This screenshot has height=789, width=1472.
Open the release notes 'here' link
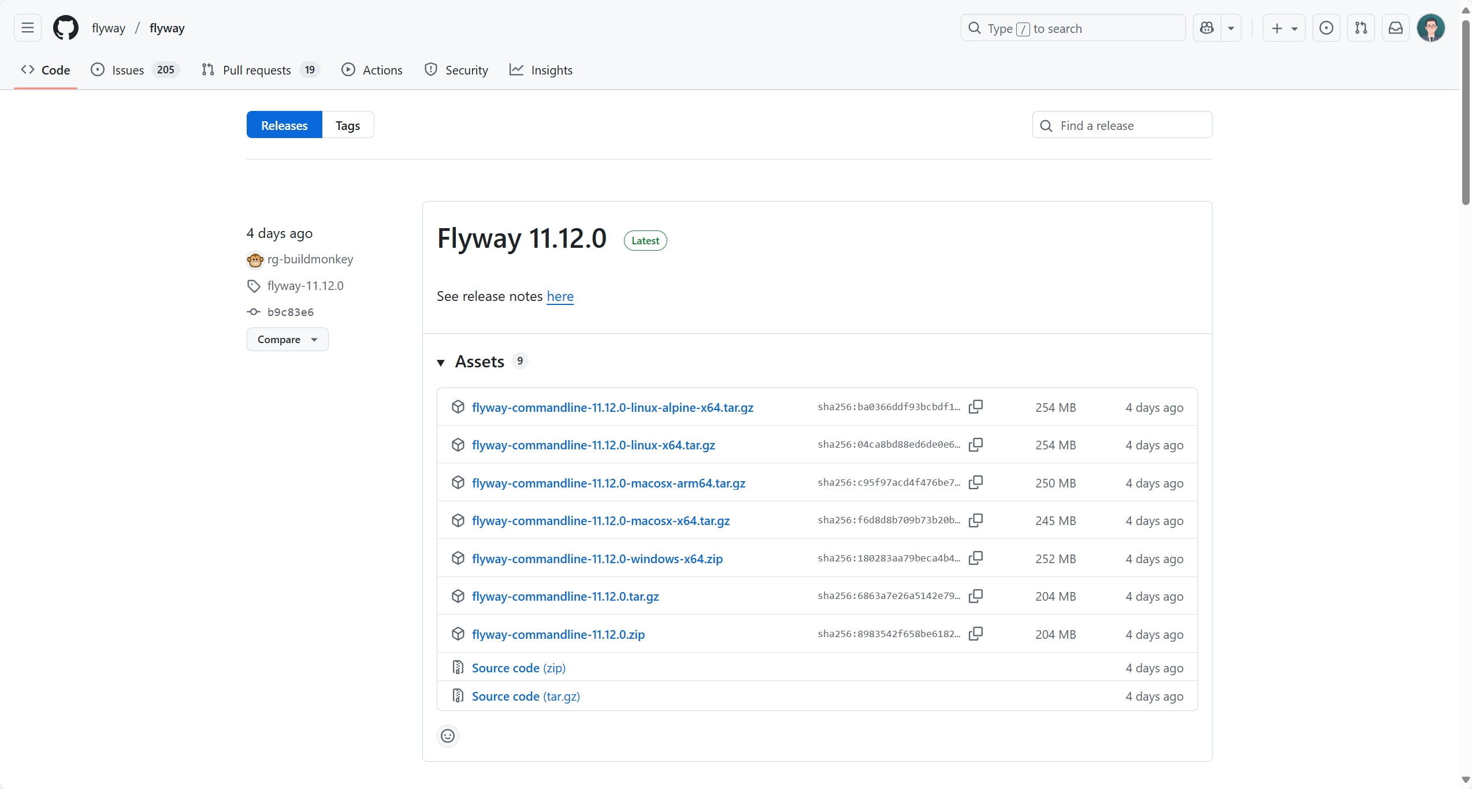(x=560, y=296)
